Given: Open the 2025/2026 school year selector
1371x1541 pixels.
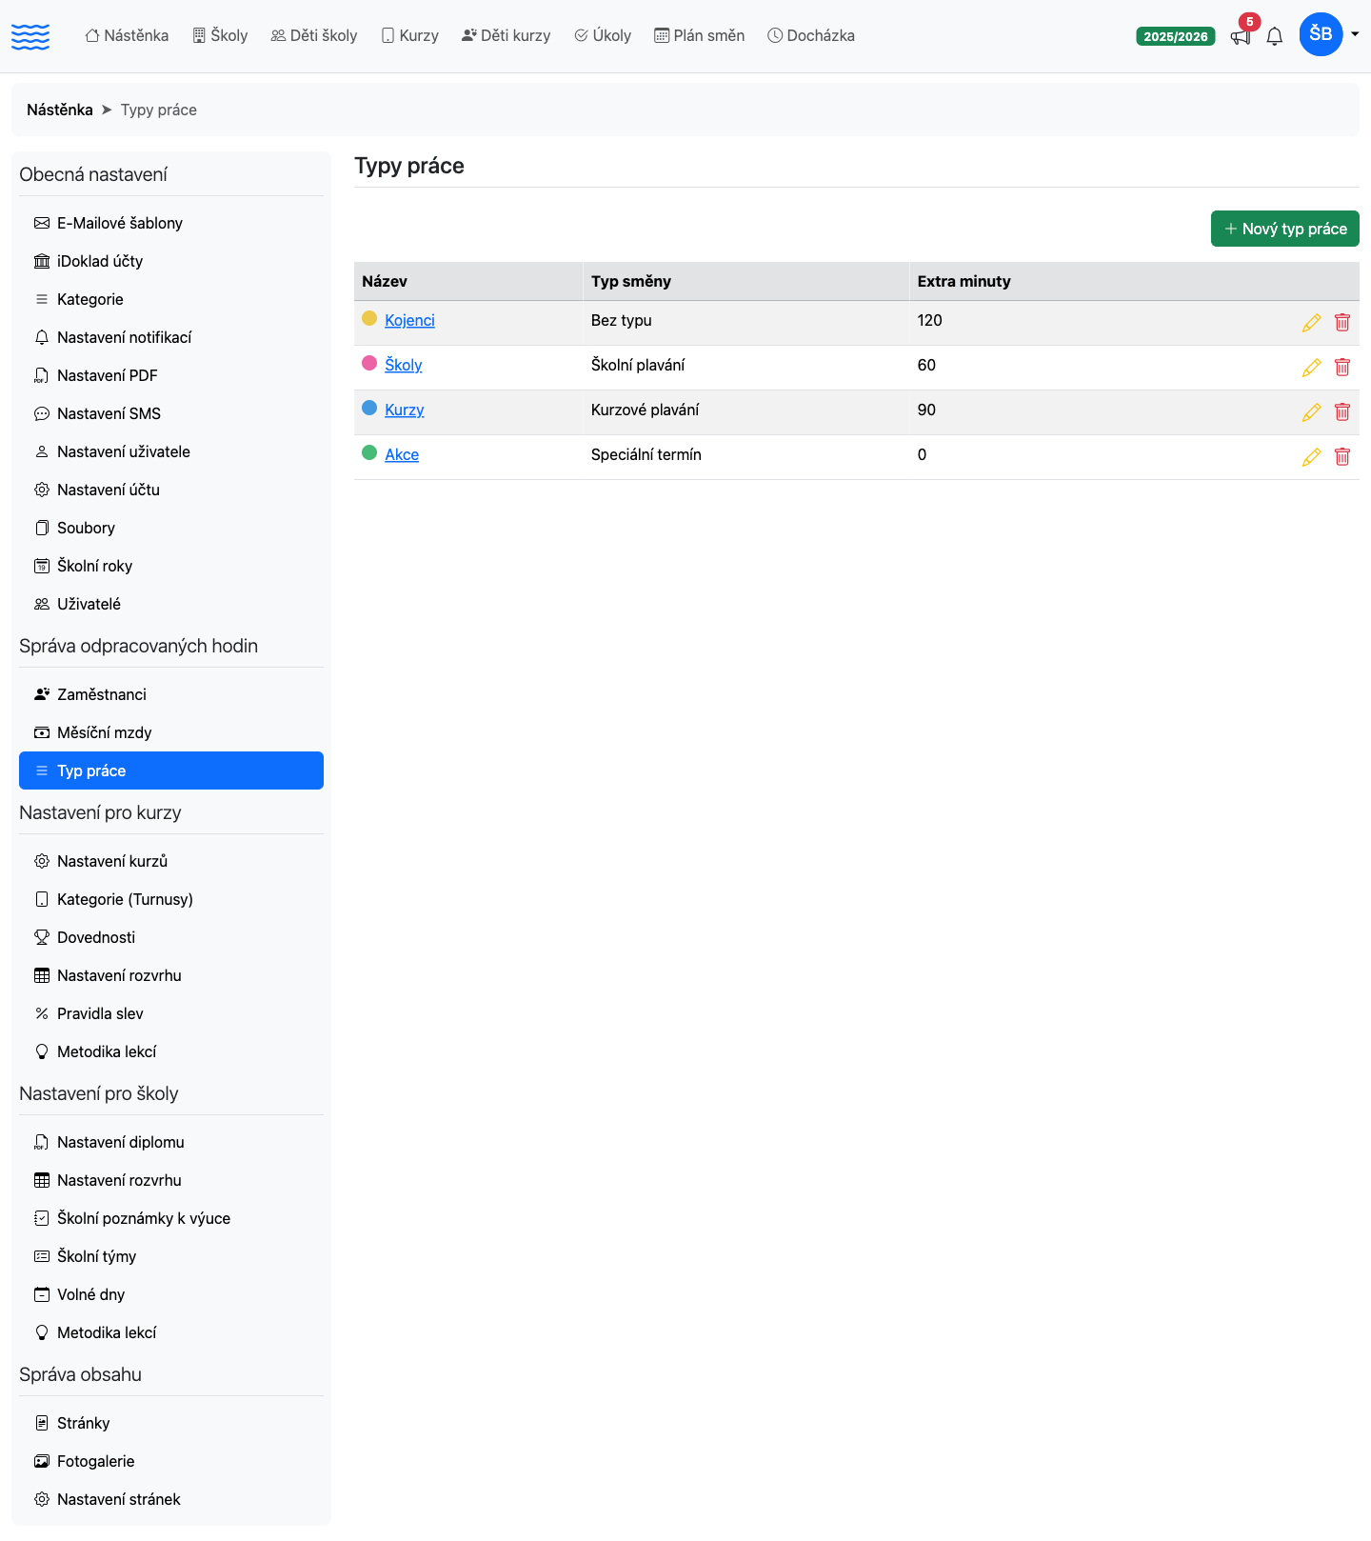Looking at the screenshot, I should click(x=1176, y=36).
